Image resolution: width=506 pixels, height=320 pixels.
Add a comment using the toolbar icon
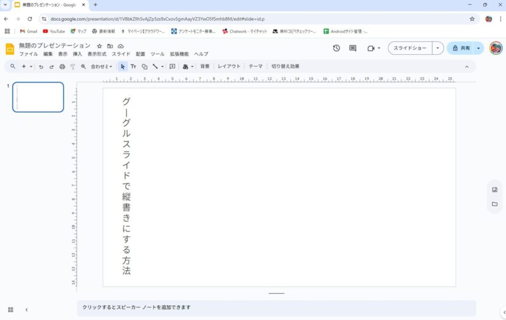[172, 67]
